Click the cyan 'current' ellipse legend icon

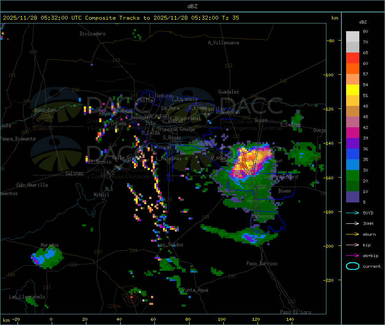pos(352,266)
